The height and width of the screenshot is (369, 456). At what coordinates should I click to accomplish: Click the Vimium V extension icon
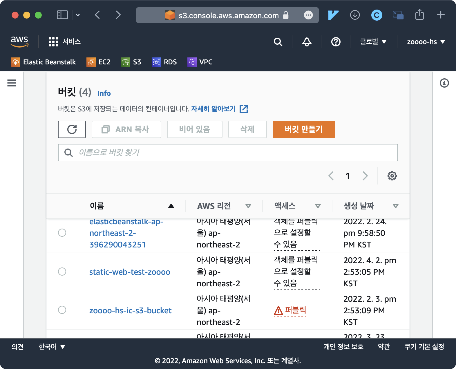[x=333, y=15]
